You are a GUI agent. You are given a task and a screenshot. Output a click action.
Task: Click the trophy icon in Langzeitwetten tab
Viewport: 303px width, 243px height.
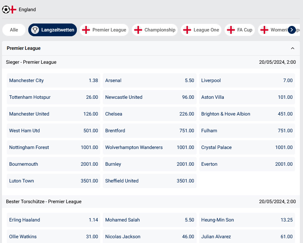pyautogui.click(x=35, y=30)
